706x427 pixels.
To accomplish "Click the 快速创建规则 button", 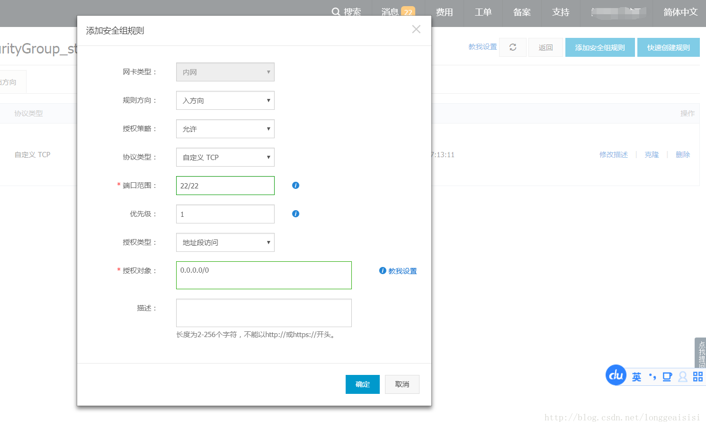I will pos(669,47).
